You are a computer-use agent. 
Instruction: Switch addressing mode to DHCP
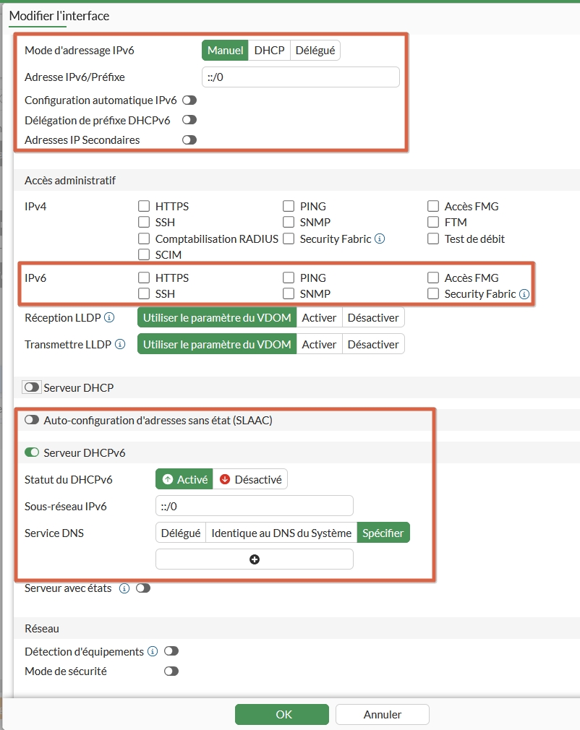click(268, 50)
